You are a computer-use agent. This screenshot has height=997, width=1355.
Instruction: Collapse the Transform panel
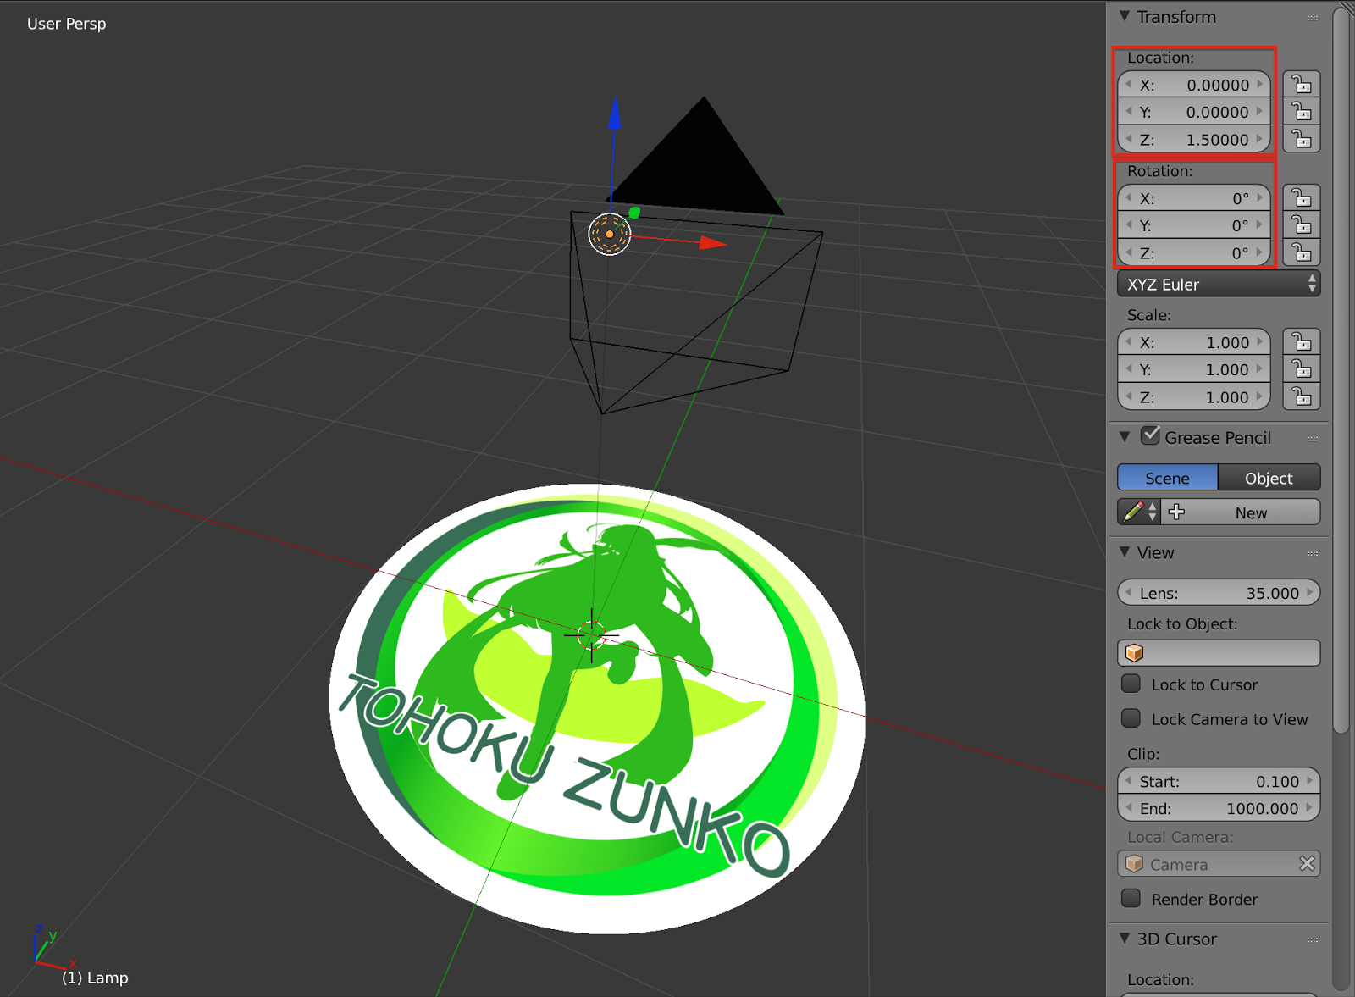(1125, 16)
